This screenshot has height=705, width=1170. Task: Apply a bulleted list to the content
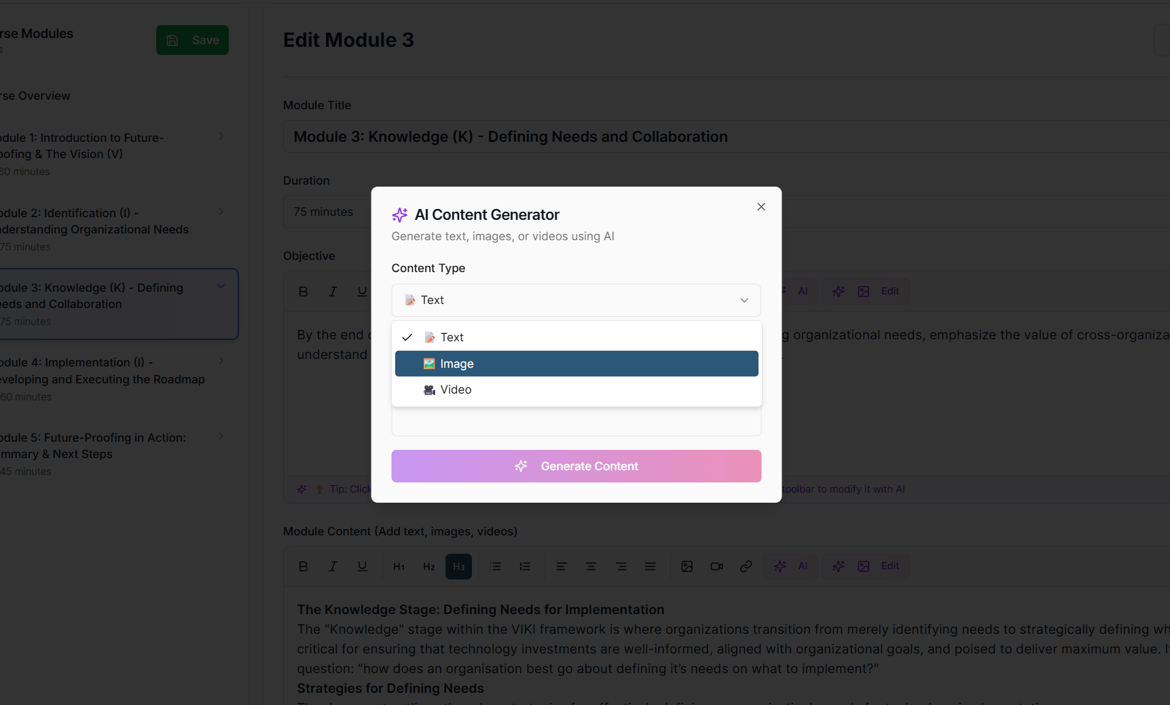pyautogui.click(x=496, y=566)
